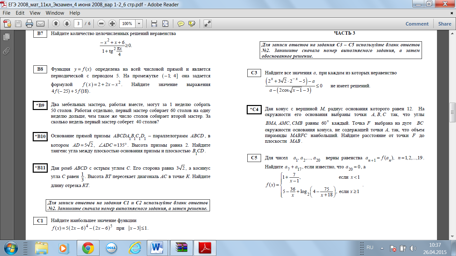Click the B7 problem label
Image resolution: width=456 pixels, height=256 pixels.
click(40, 34)
